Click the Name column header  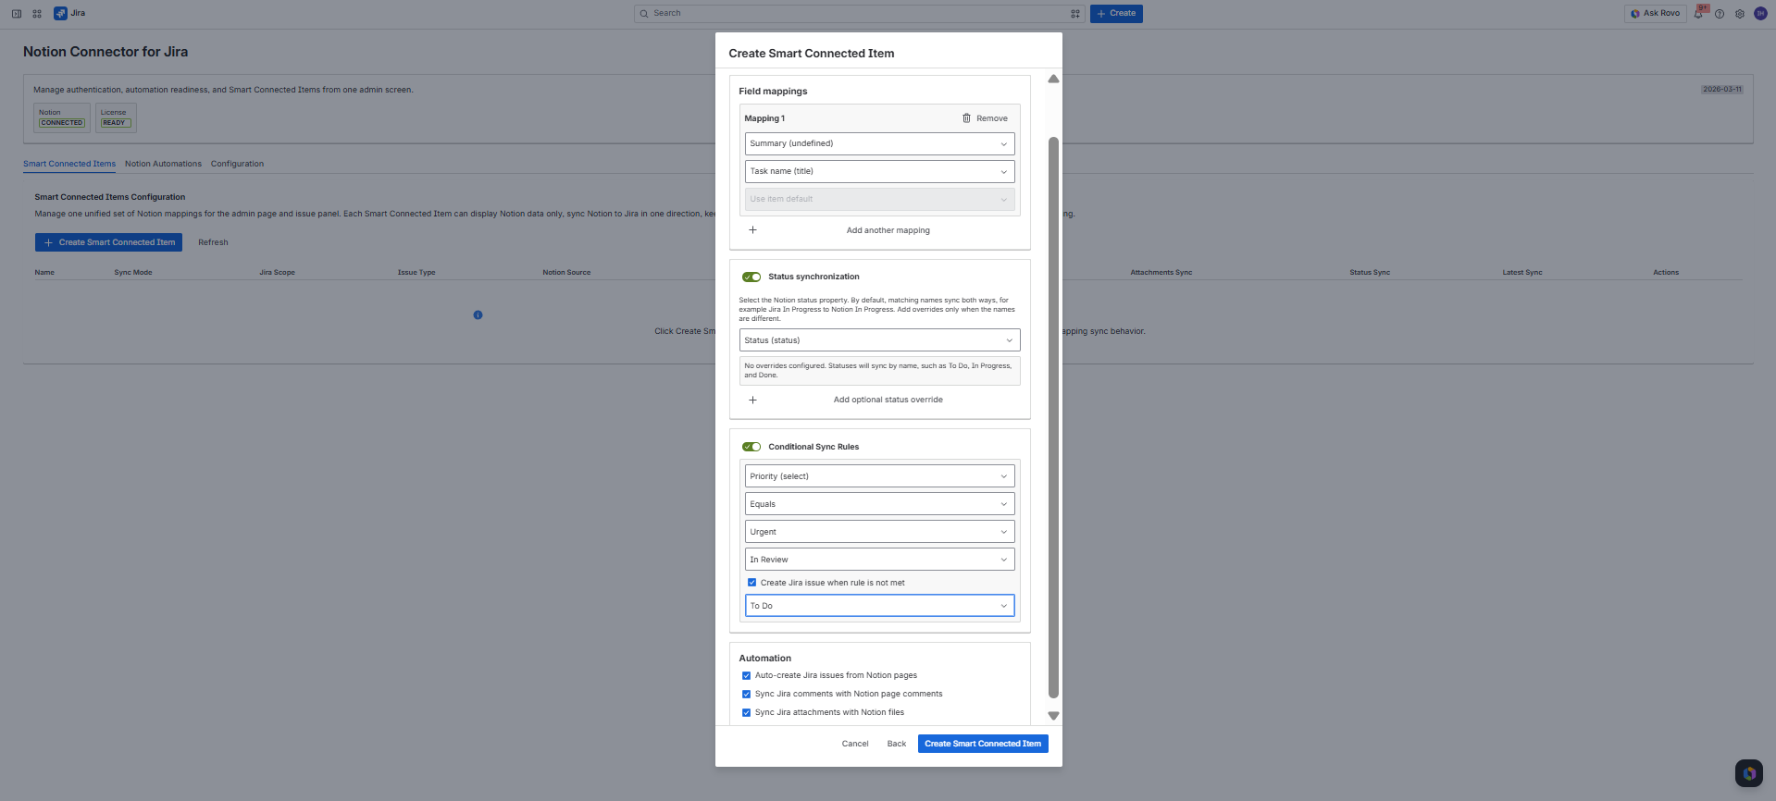click(x=44, y=273)
